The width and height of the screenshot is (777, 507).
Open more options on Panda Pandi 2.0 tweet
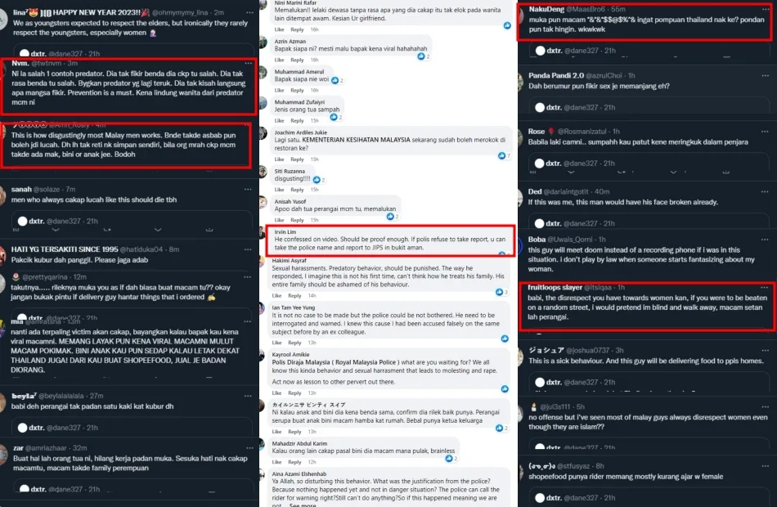(765, 76)
